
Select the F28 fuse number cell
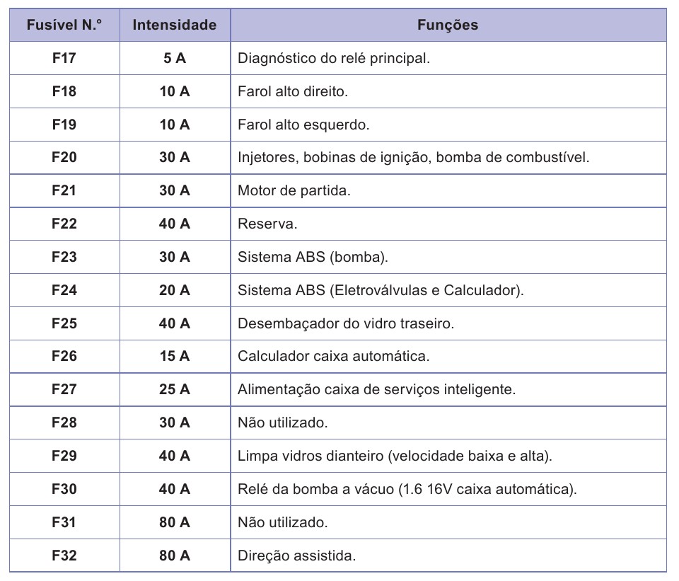click(64, 422)
